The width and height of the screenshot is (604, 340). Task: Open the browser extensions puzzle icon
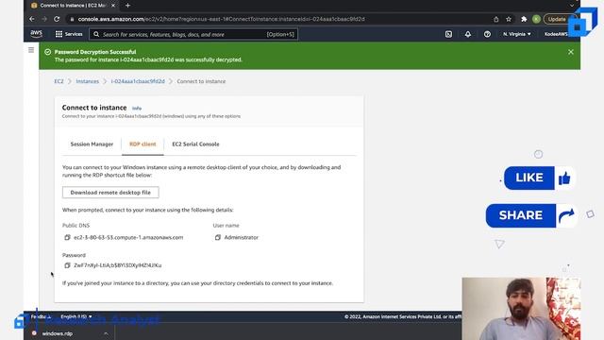524,19
